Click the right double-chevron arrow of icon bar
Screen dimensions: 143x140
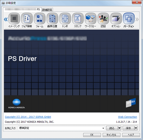click(137, 19)
